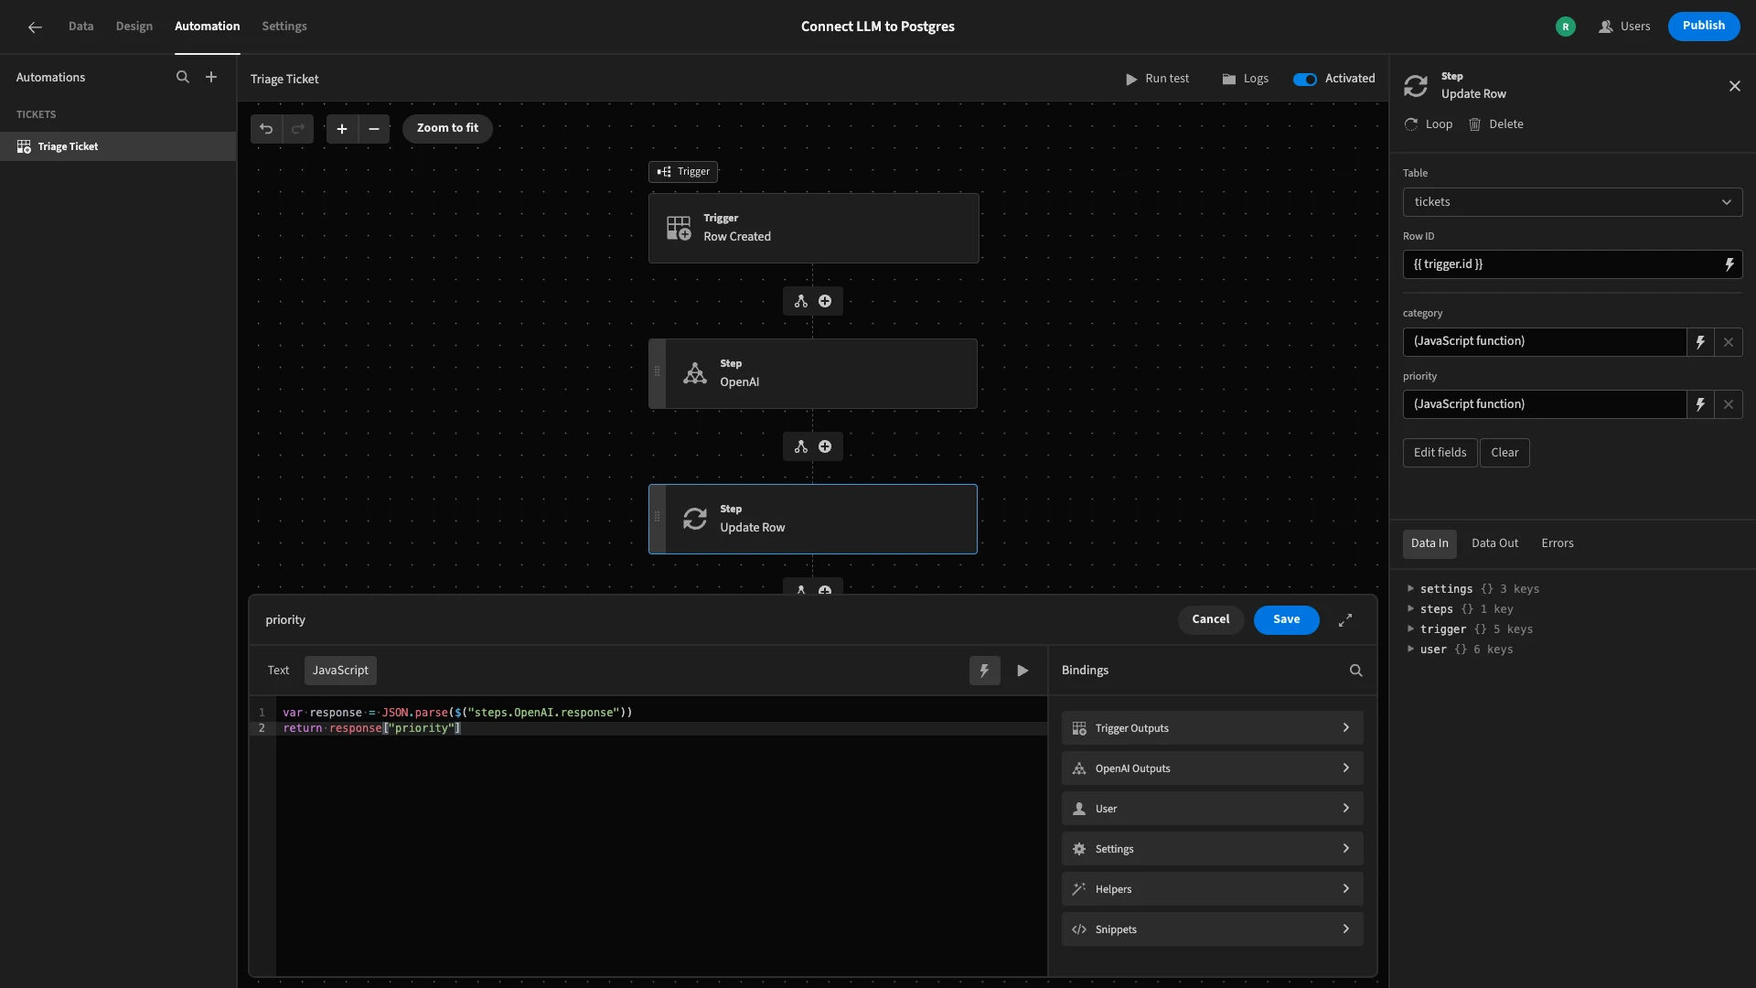The height and width of the screenshot is (988, 1756).
Task: Zoom out on the automation canvas
Action: click(374, 129)
